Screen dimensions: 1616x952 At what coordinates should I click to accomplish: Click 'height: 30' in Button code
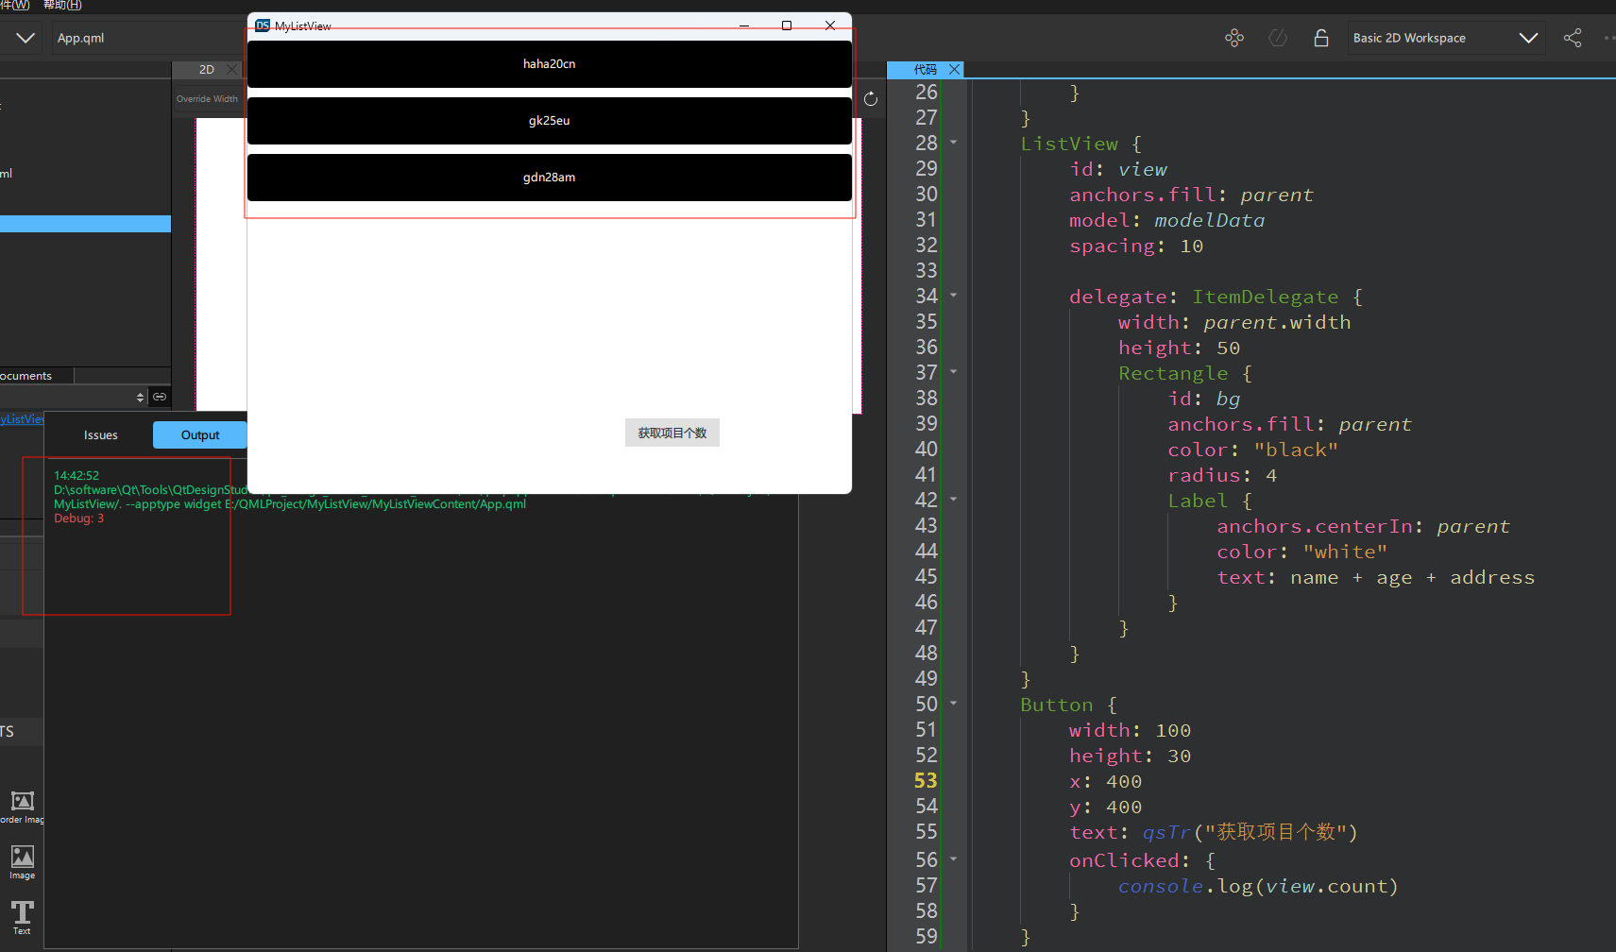[x=1131, y=756]
